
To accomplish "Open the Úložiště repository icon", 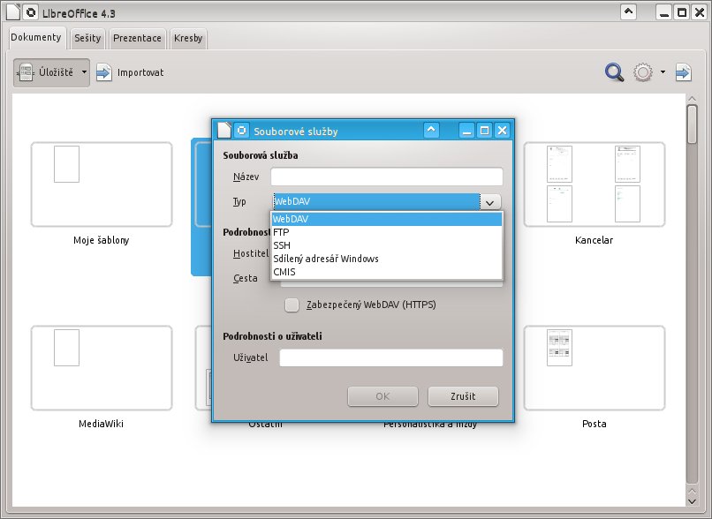I will click(26, 72).
